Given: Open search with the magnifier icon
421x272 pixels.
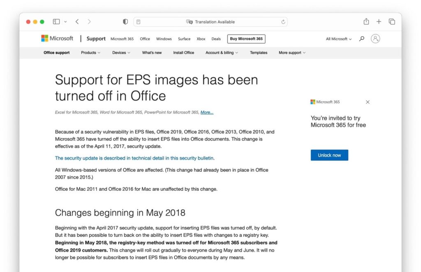Looking at the screenshot, I should pos(361,39).
